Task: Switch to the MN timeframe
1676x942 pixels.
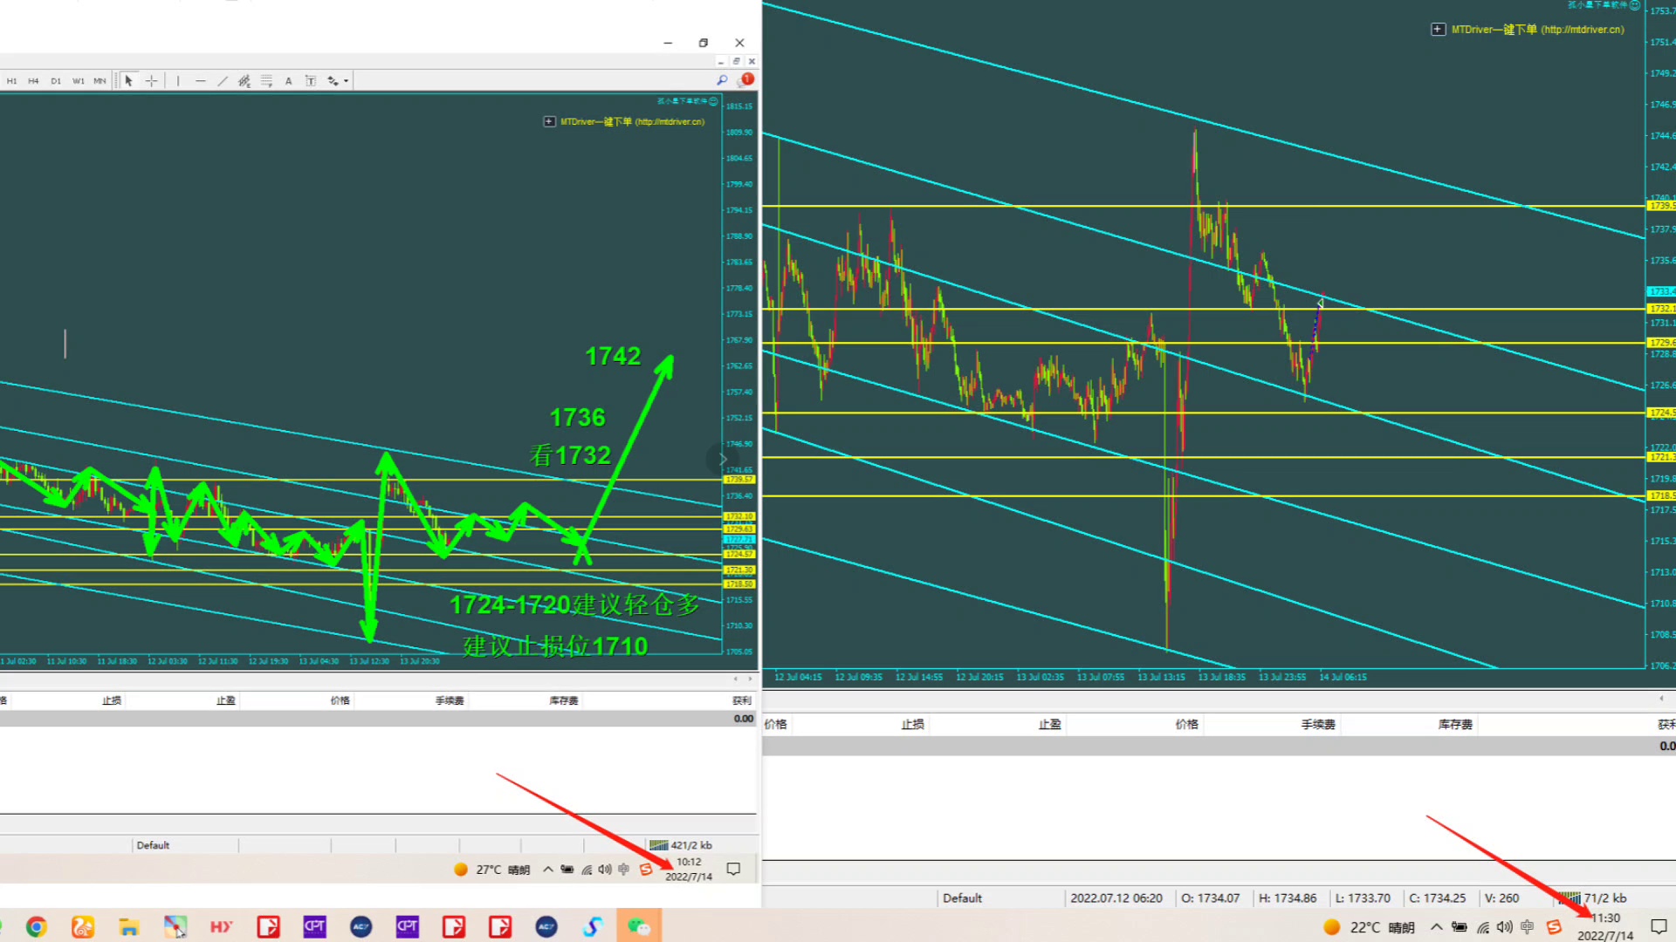Action: tap(100, 80)
